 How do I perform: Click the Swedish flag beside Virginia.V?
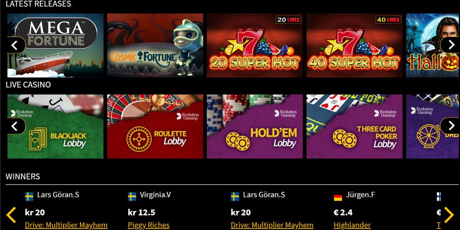[132, 196]
